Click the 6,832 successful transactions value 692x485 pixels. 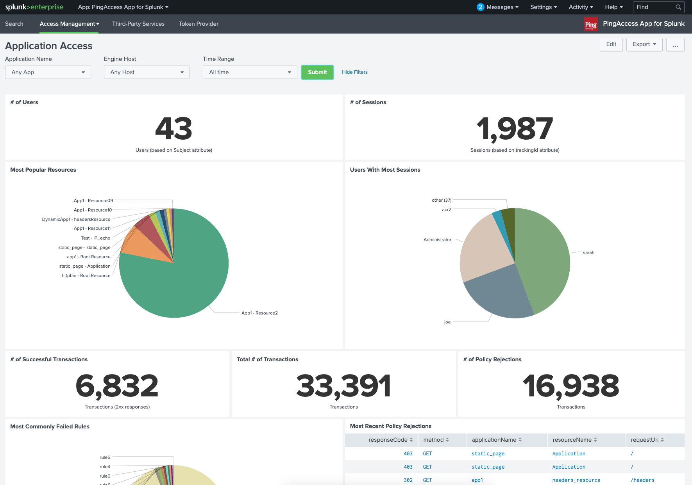(117, 386)
